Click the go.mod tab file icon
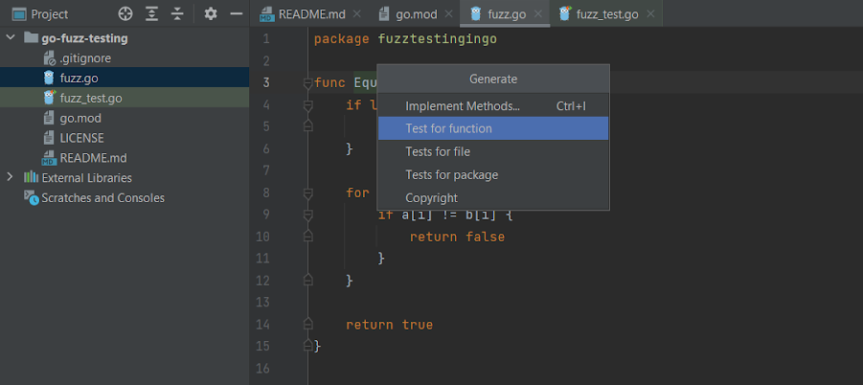This screenshot has width=863, height=385. 384,13
